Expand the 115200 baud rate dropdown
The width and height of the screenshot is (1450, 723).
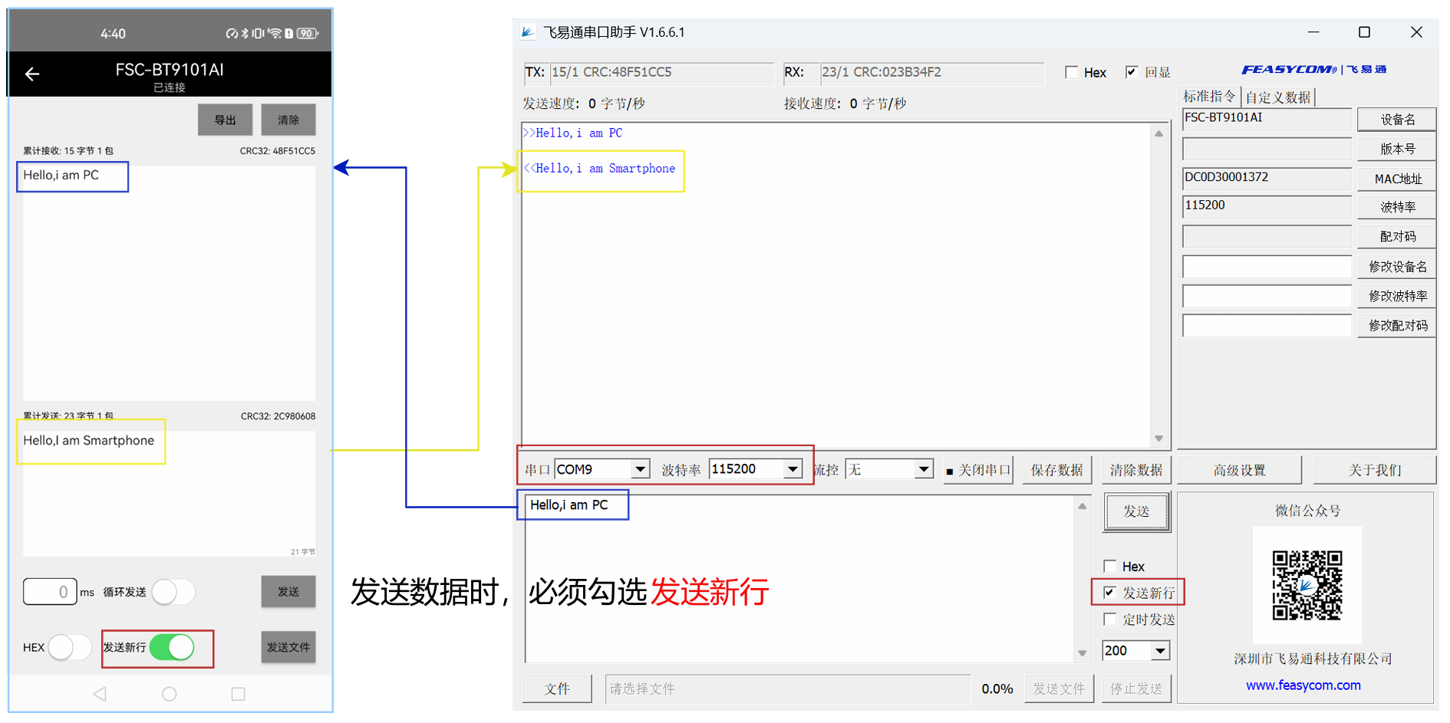pos(793,469)
